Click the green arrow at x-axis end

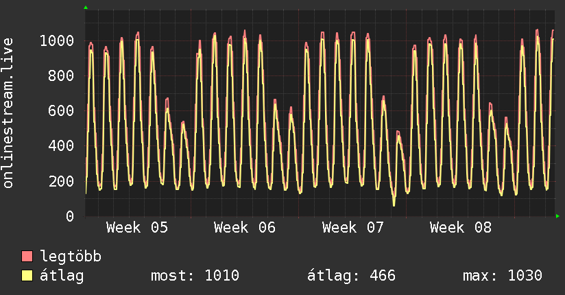click(558, 217)
